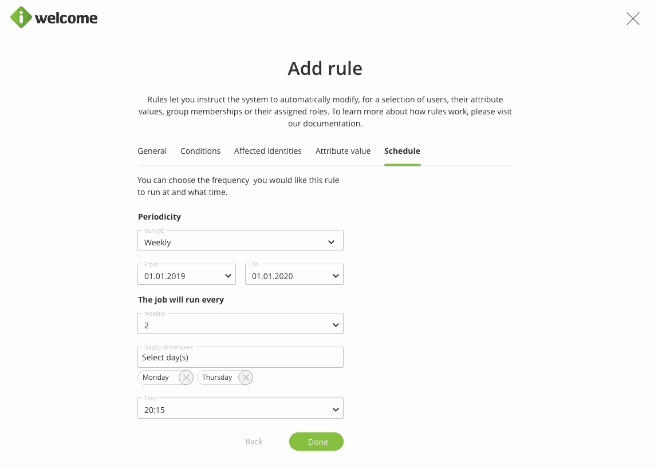Click the Back button
Screen dimensions: 658x469
pyautogui.click(x=254, y=442)
